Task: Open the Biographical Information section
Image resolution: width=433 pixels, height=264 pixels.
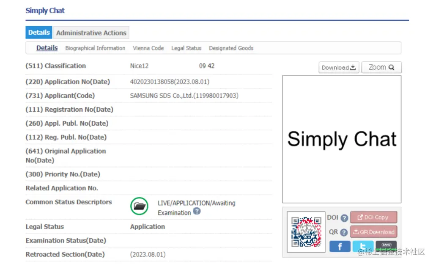Action: click(x=95, y=48)
